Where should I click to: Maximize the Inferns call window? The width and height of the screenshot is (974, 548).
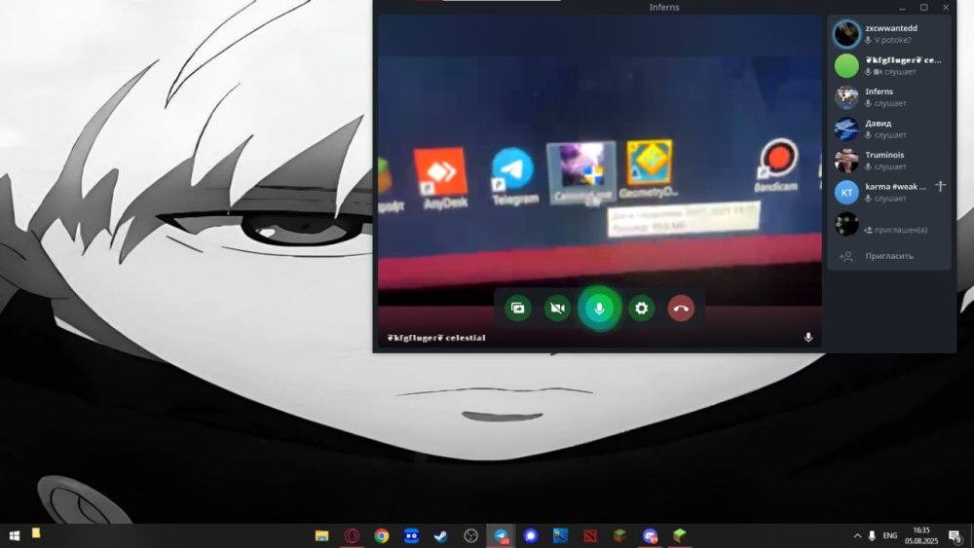(x=923, y=8)
